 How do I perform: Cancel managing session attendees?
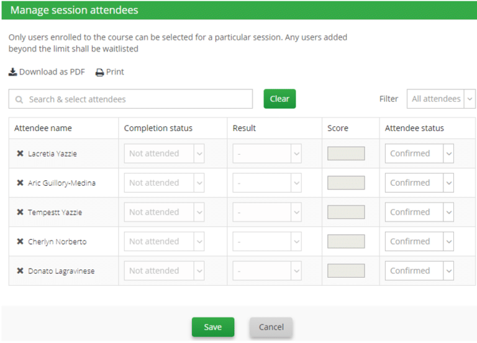[271, 327]
